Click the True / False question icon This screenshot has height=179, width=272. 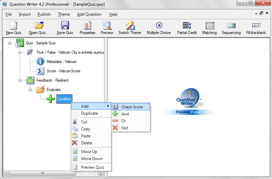tap(30, 52)
